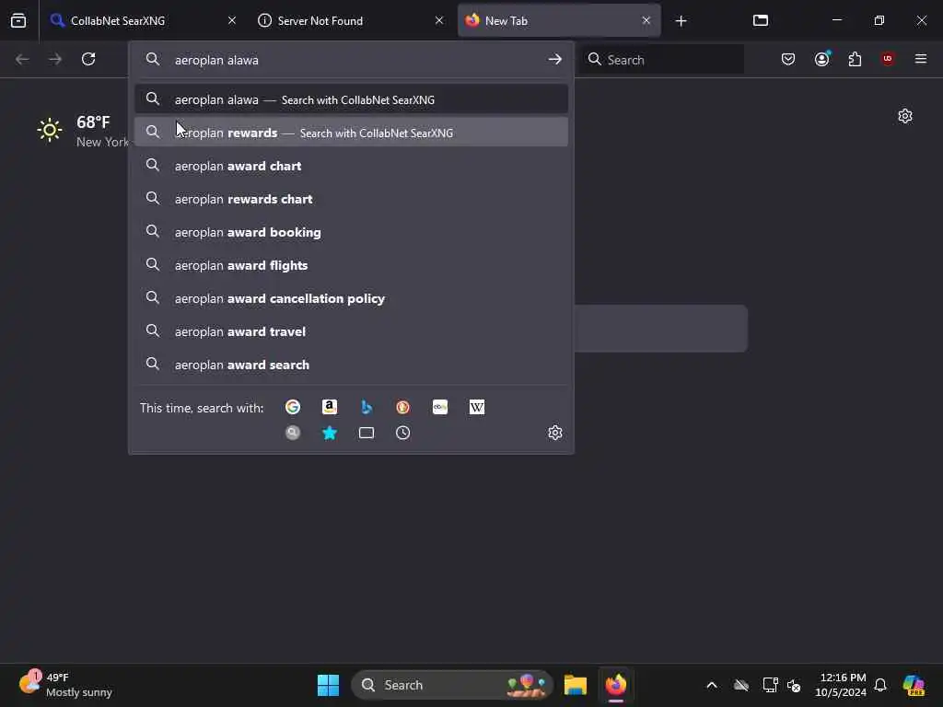
Task: Customize the New Tab page with the gear
Action: point(905,116)
